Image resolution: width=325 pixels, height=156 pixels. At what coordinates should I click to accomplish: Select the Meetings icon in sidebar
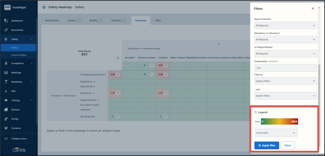[6, 73]
